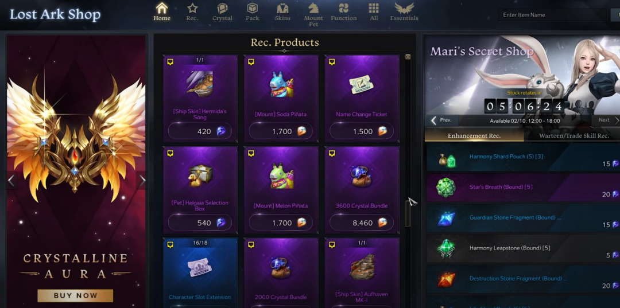This screenshot has height=308, width=620.
Task: Open the Crystal category icon
Action: [222, 8]
